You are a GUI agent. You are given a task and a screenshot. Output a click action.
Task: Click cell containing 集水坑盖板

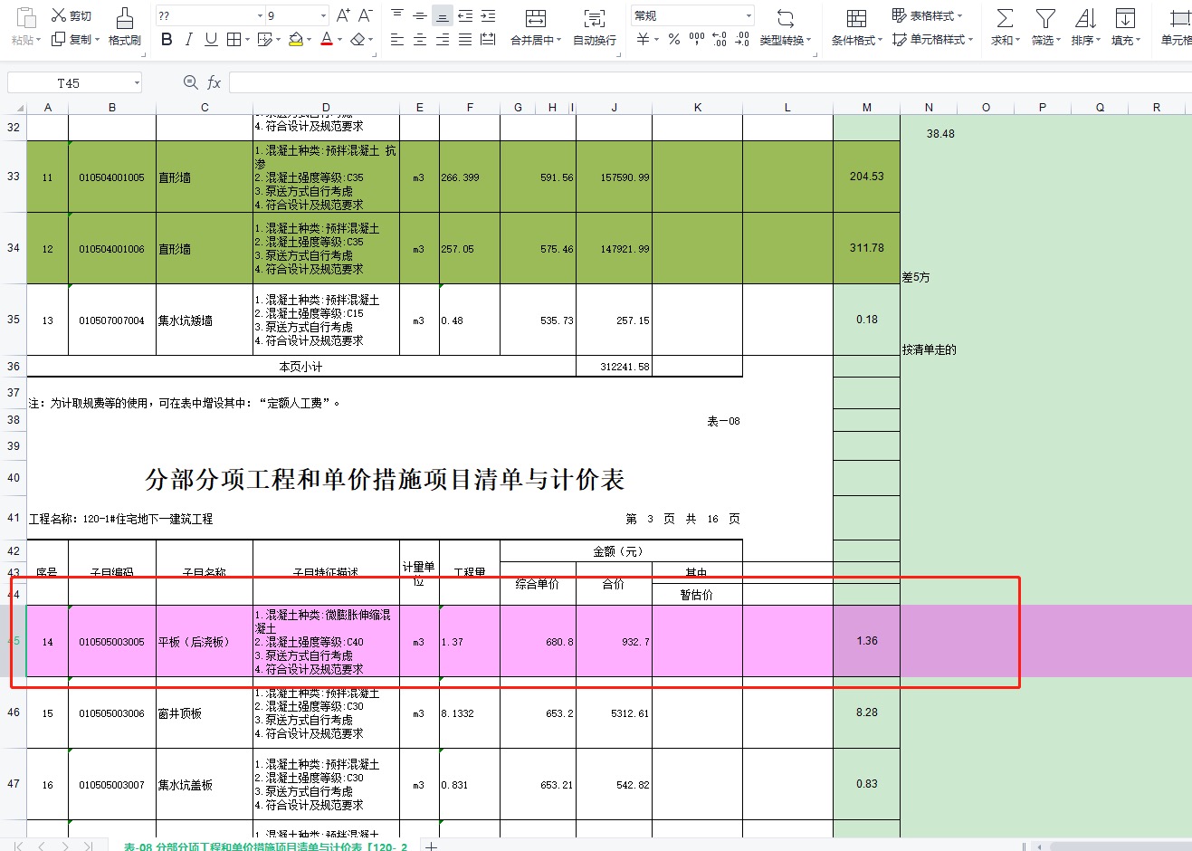point(204,785)
